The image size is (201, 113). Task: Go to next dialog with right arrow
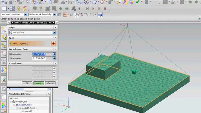57,23
